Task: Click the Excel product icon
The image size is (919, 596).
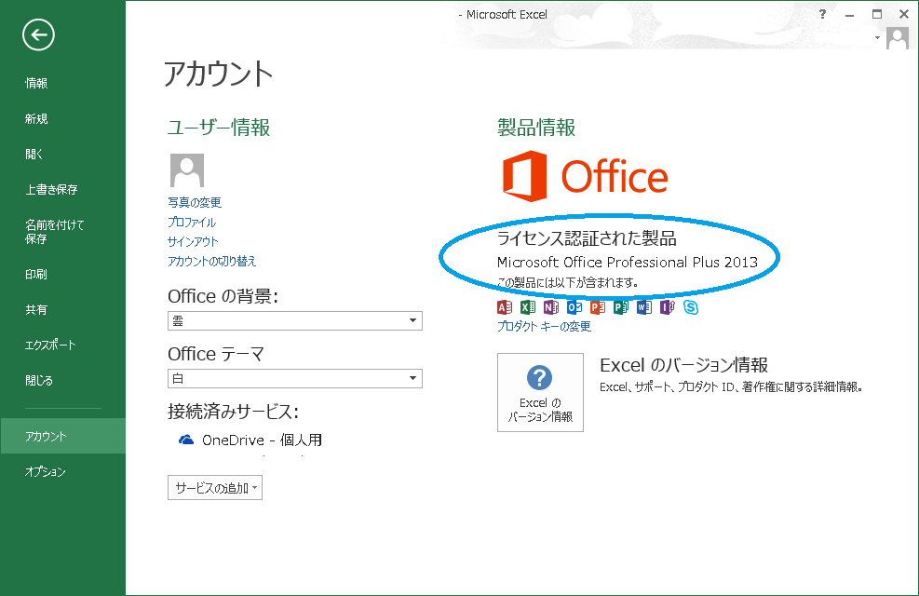Action: coord(528,307)
